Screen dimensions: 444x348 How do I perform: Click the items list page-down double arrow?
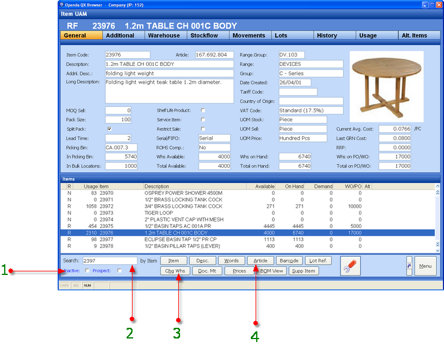pos(437,244)
